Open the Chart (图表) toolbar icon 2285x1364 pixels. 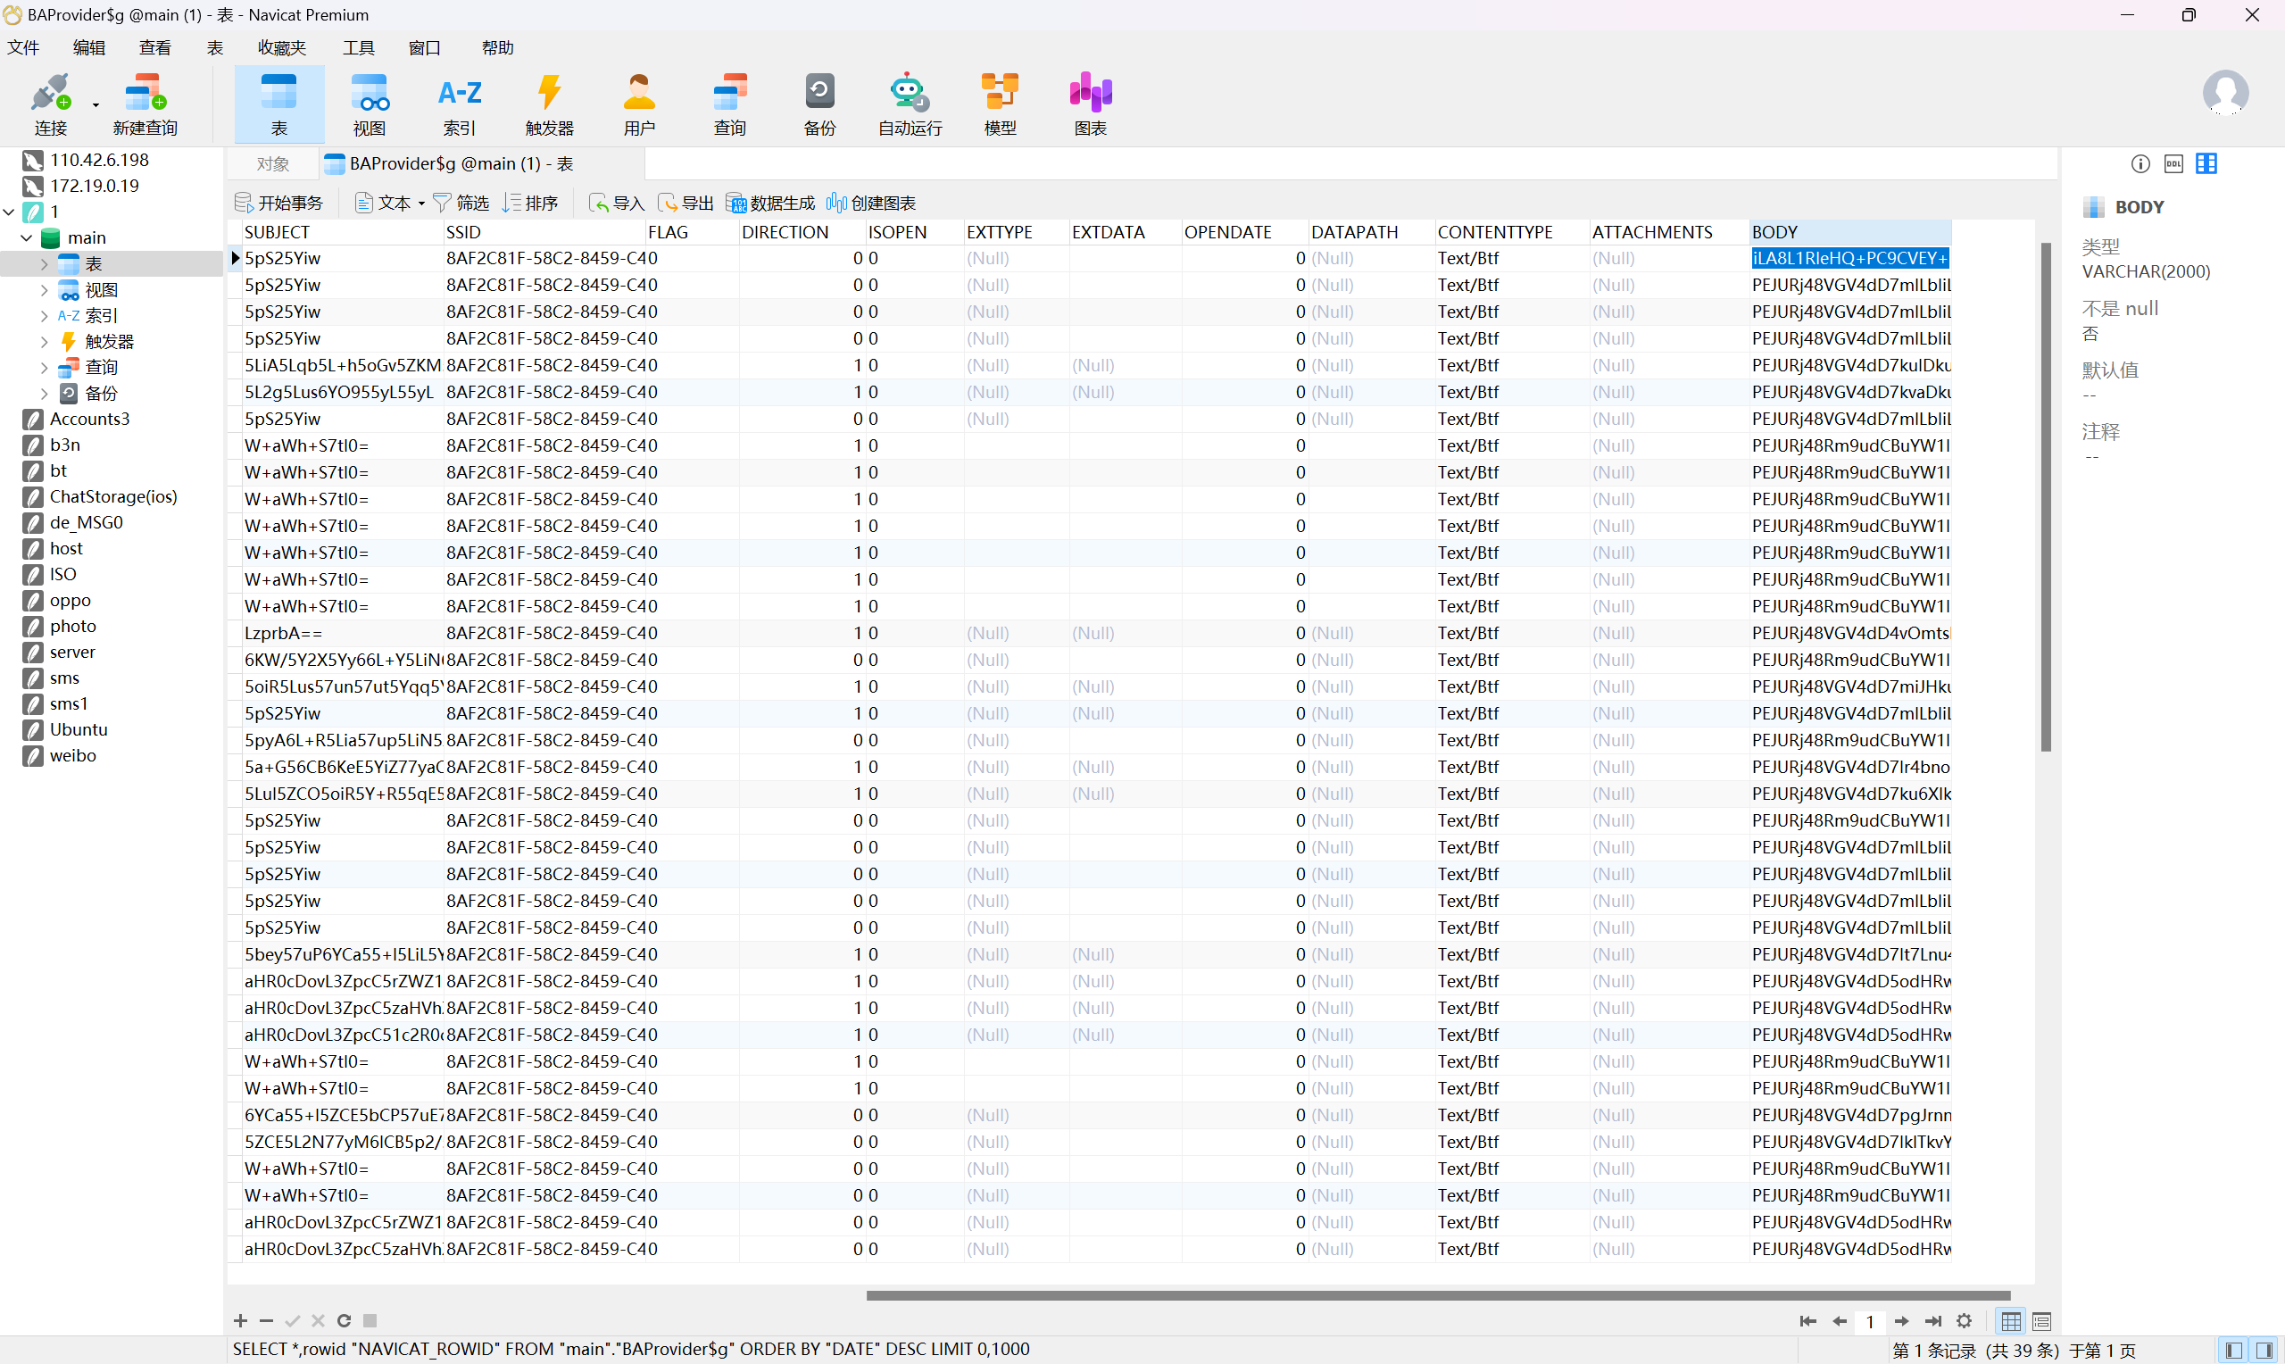tap(1091, 104)
